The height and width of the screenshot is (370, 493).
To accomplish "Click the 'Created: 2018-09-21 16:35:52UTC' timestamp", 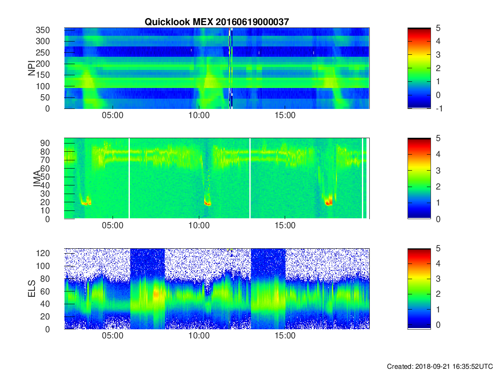I will coord(440,366).
